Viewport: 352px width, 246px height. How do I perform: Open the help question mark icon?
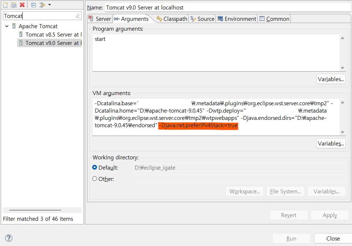9,238
